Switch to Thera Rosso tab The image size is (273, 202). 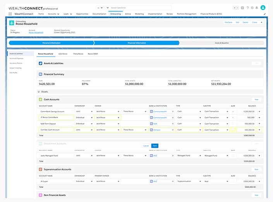[x=78, y=54]
